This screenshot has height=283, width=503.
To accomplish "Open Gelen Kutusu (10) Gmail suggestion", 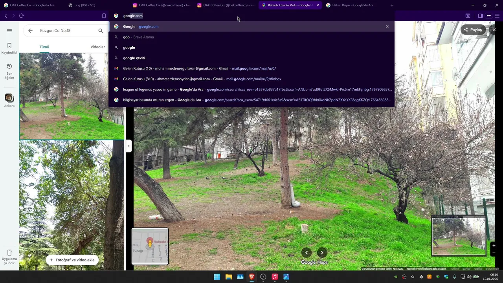I will click(251, 68).
